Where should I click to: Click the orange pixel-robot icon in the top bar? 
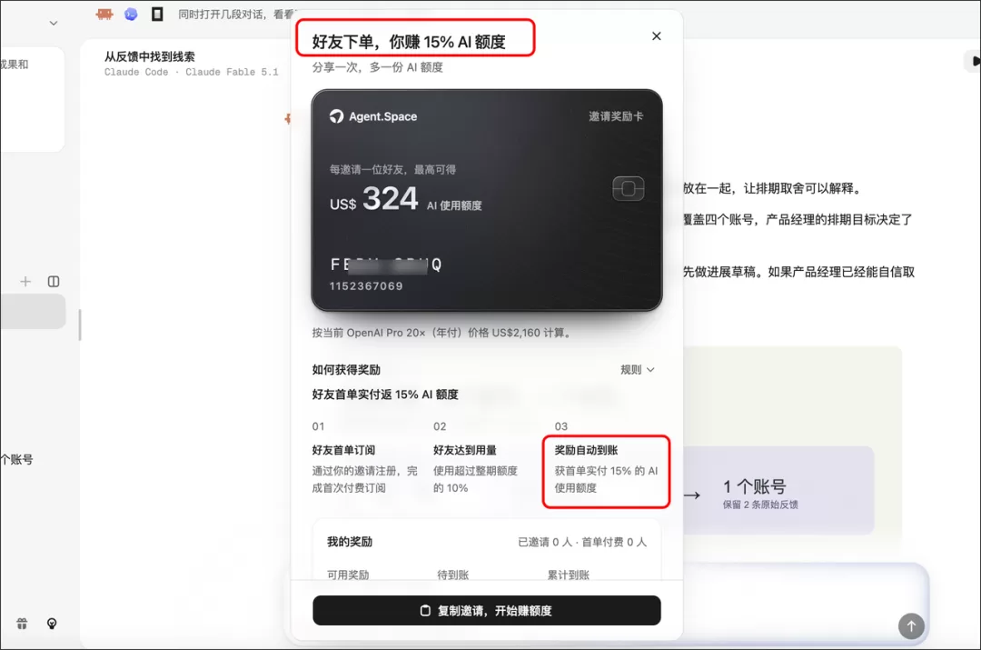[104, 14]
